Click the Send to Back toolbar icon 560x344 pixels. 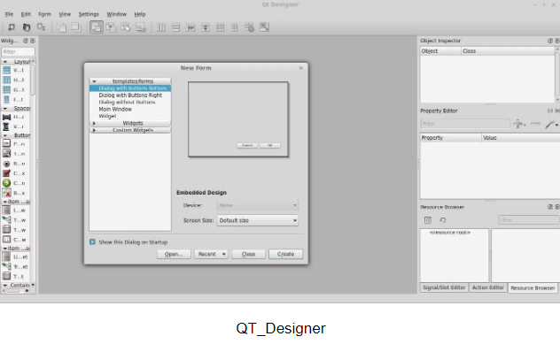(62, 27)
